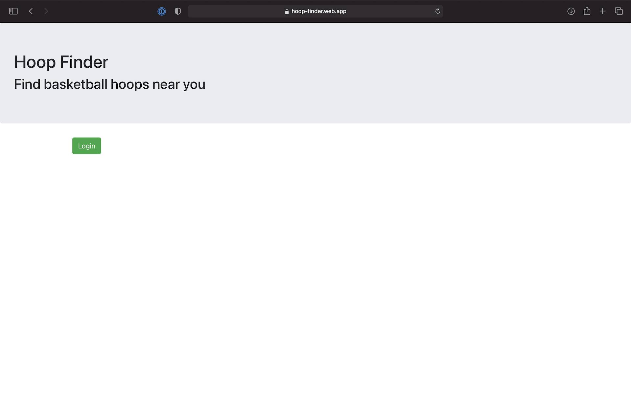Open the 1Password browser extension
The image size is (631, 394).
coord(162,11)
